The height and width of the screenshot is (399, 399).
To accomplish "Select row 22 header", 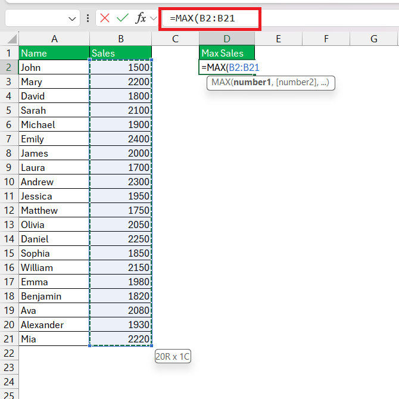I will [x=9, y=353].
